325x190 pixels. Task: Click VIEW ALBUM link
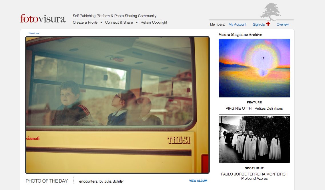pos(198,181)
